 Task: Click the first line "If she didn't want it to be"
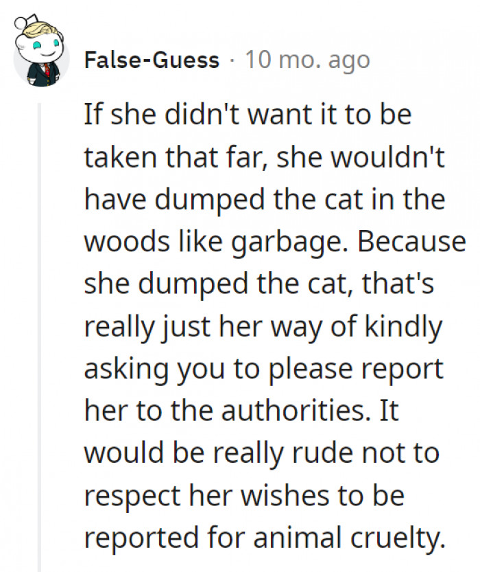248,114
